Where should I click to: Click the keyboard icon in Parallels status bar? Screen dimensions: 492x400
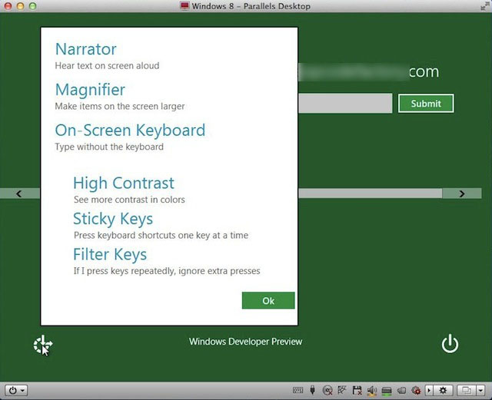click(x=298, y=390)
